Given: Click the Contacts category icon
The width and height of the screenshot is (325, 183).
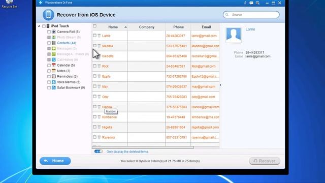Looking at the screenshot, I should tap(54, 43).
